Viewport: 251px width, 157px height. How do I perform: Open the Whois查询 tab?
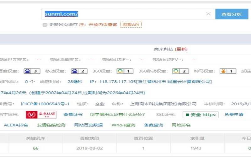pyautogui.click(x=123, y=125)
